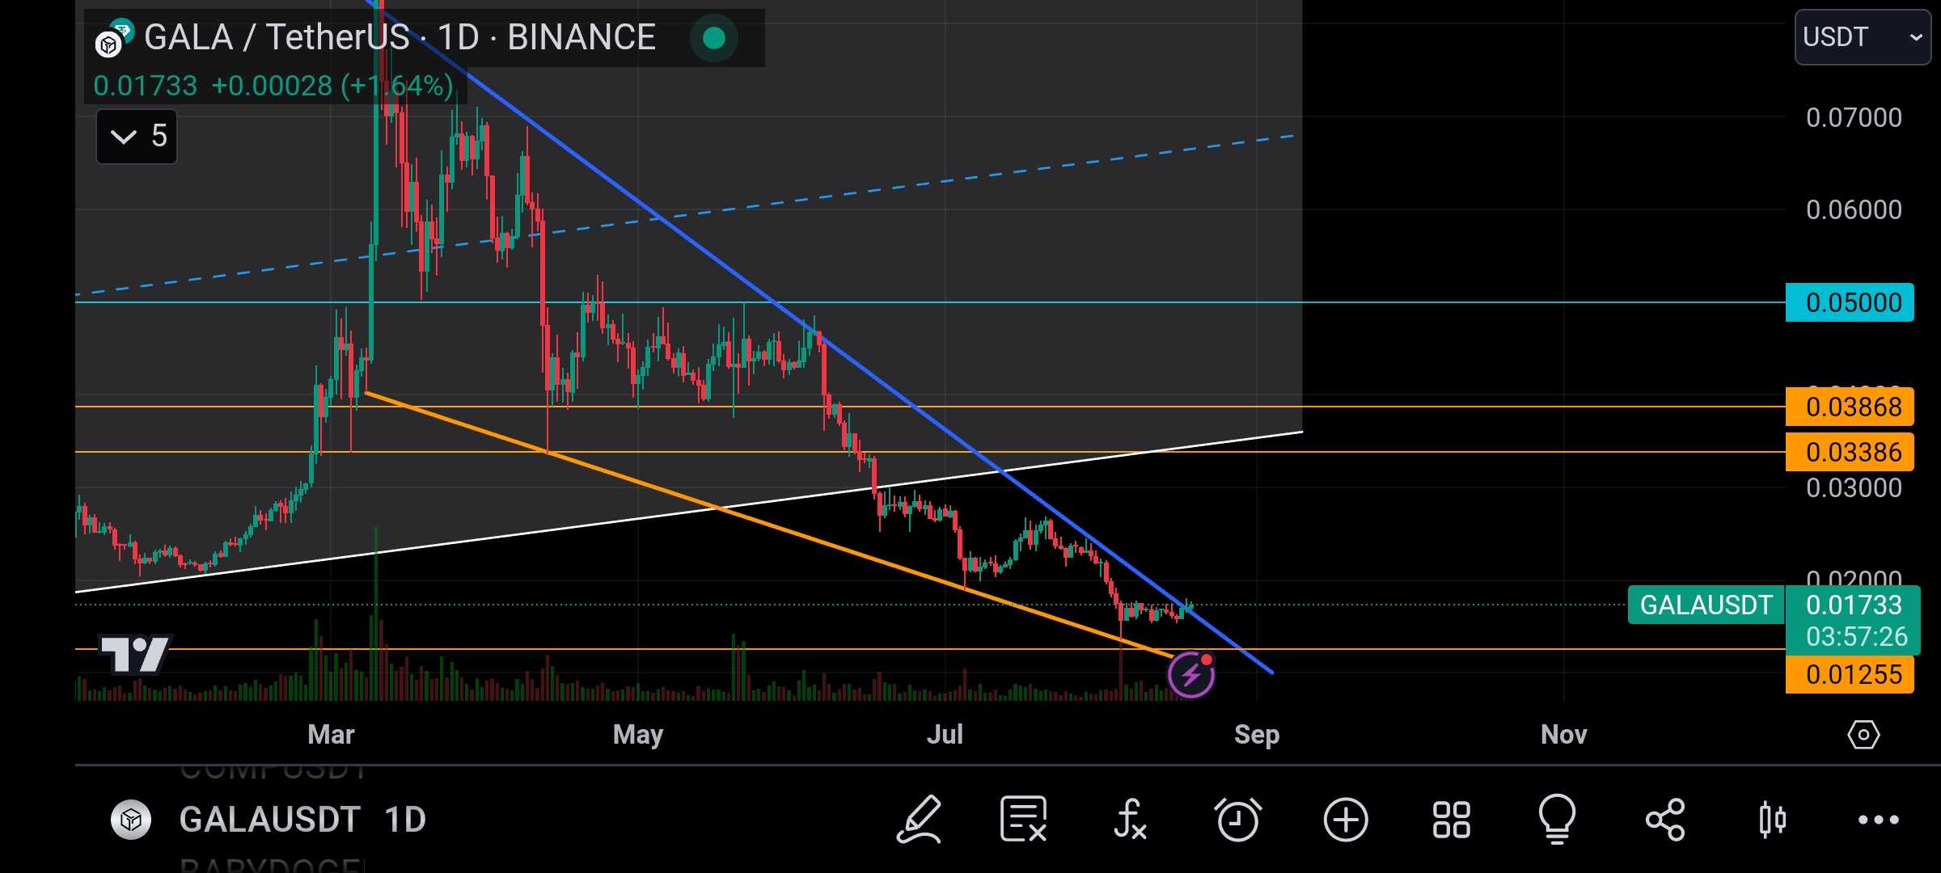The image size is (1941, 873).
Task: Select the 0.03868 orange price label
Action: click(x=1850, y=407)
